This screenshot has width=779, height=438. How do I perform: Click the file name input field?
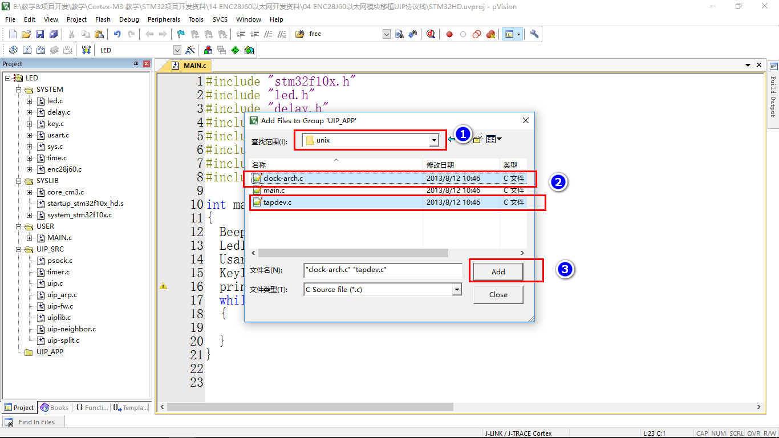(382, 270)
